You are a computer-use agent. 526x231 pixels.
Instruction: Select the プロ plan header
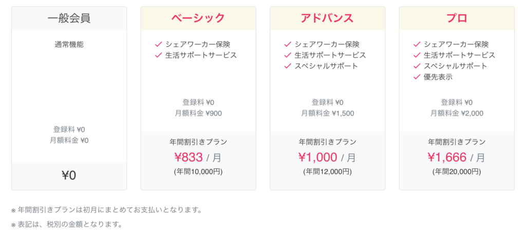pyautogui.click(x=457, y=18)
